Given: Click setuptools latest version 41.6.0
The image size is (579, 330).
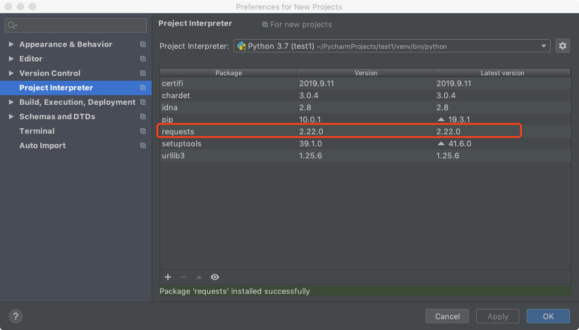Looking at the screenshot, I should (x=460, y=143).
